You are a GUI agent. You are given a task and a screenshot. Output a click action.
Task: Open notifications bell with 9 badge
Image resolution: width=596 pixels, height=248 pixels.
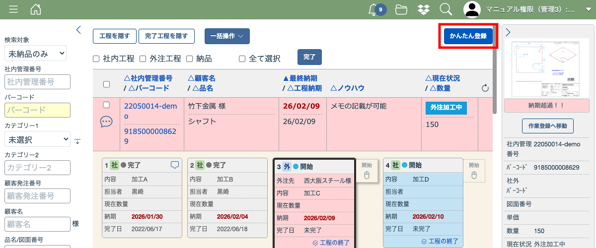click(377, 9)
